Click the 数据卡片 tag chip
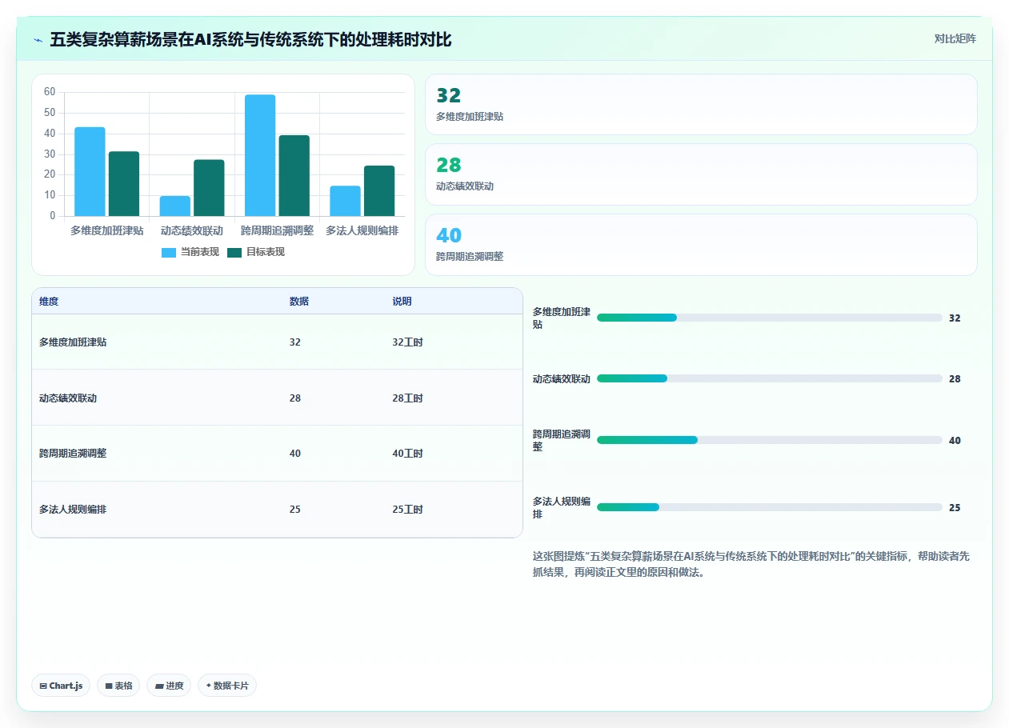 coord(227,686)
